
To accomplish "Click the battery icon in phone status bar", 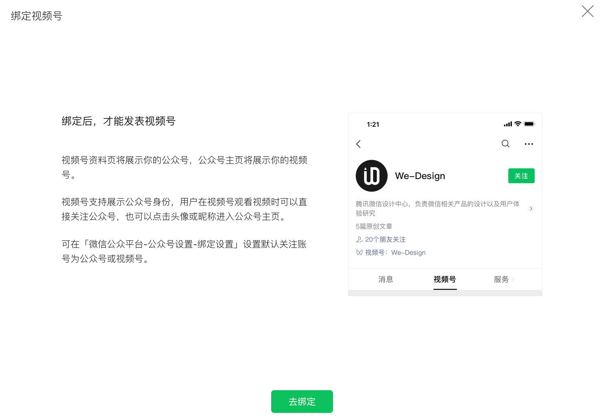I will click(529, 124).
